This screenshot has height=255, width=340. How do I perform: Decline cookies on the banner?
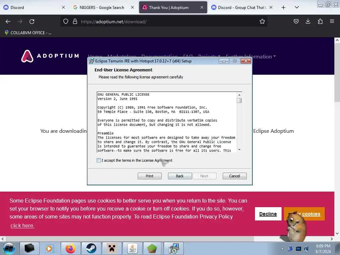tap(268, 214)
